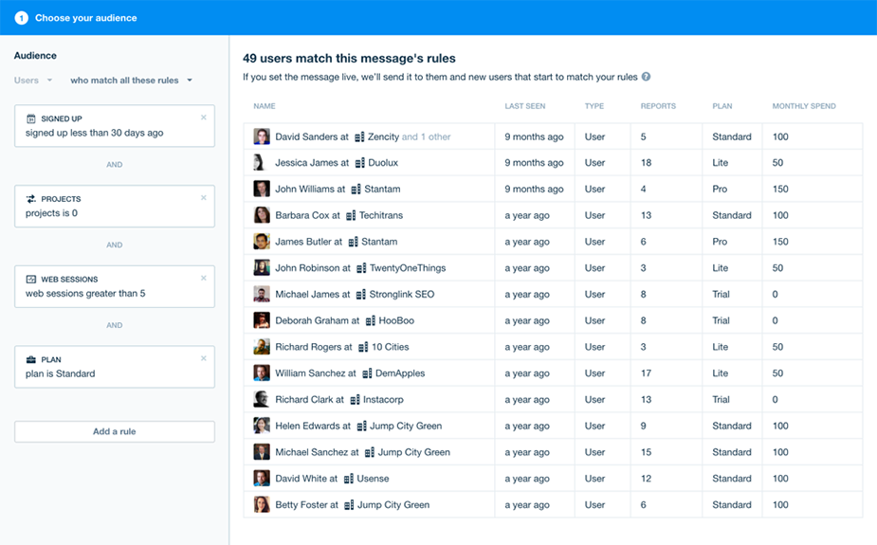Click Richard Rogers' avatar
The width and height of the screenshot is (877, 545).
tap(261, 347)
